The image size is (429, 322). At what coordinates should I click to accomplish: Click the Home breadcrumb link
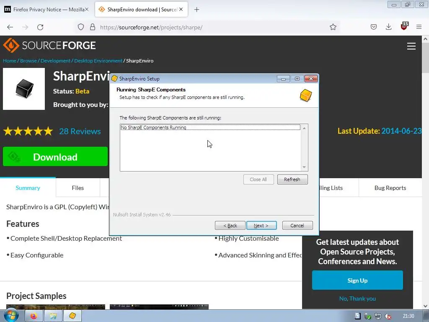[10, 61]
